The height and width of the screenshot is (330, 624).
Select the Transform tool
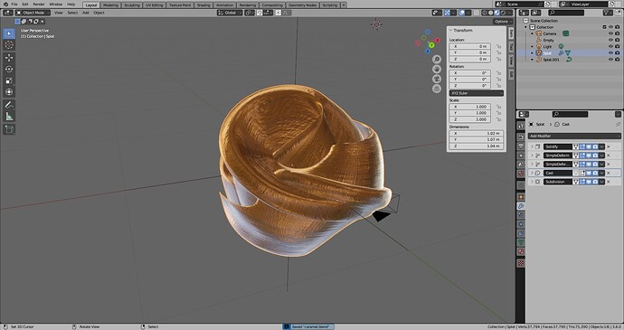click(x=9, y=92)
